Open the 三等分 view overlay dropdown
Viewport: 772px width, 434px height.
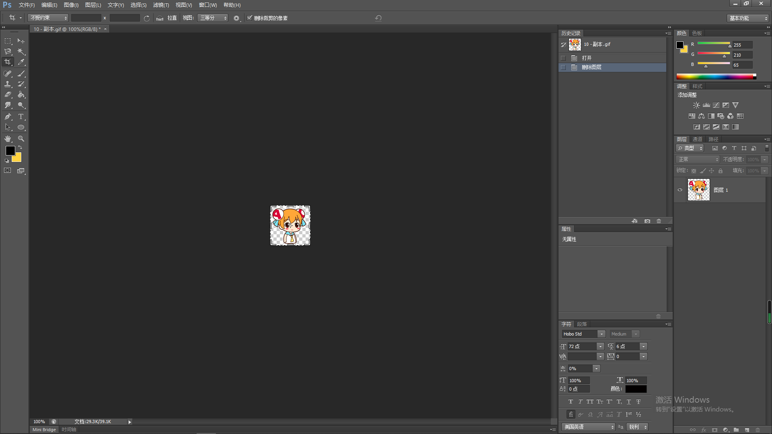213,18
